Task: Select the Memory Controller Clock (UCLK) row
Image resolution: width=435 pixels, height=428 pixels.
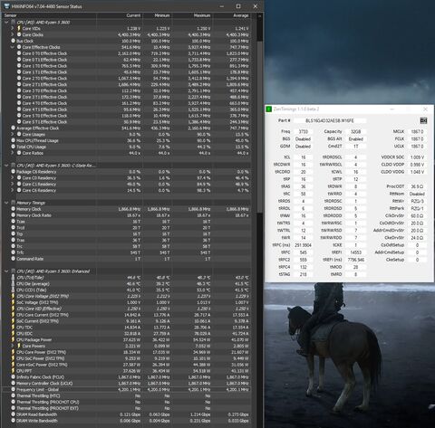Action: click(126, 384)
